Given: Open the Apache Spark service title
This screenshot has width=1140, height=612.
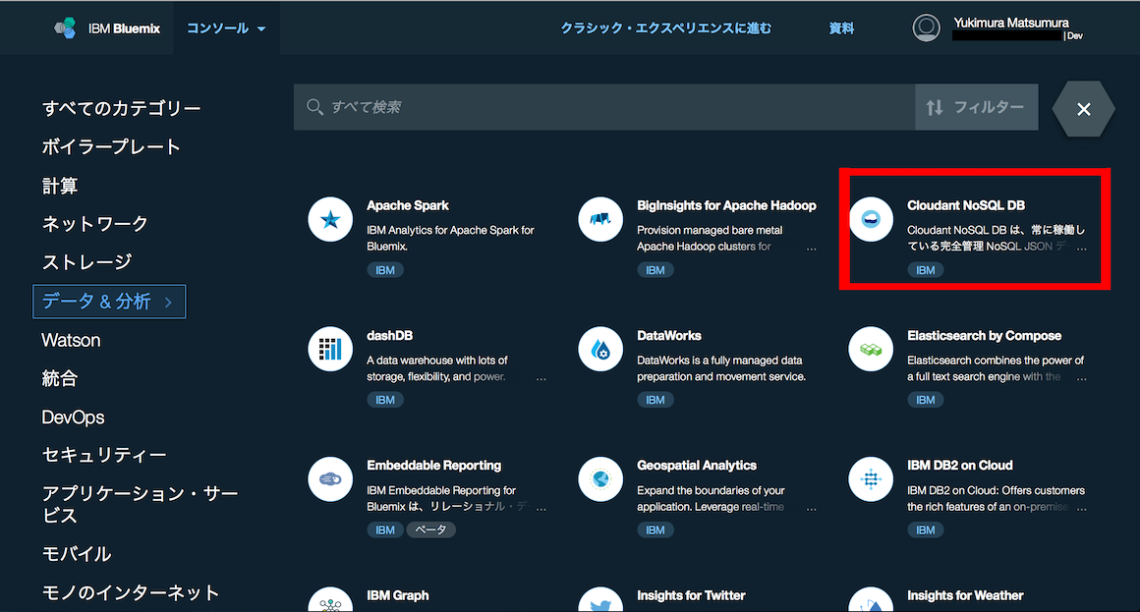Looking at the screenshot, I should click(408, 205).
